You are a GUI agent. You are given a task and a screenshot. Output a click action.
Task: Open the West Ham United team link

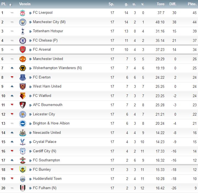click(47, 86)
